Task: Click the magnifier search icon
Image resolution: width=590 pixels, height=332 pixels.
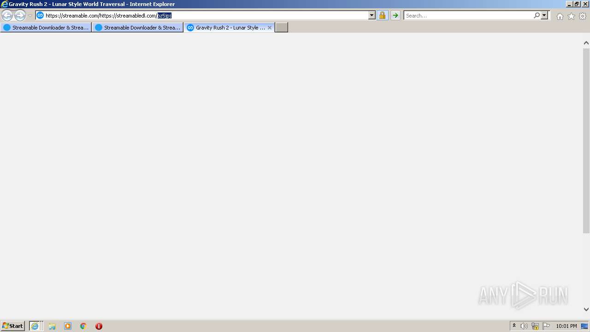Action: coord(537,15)
